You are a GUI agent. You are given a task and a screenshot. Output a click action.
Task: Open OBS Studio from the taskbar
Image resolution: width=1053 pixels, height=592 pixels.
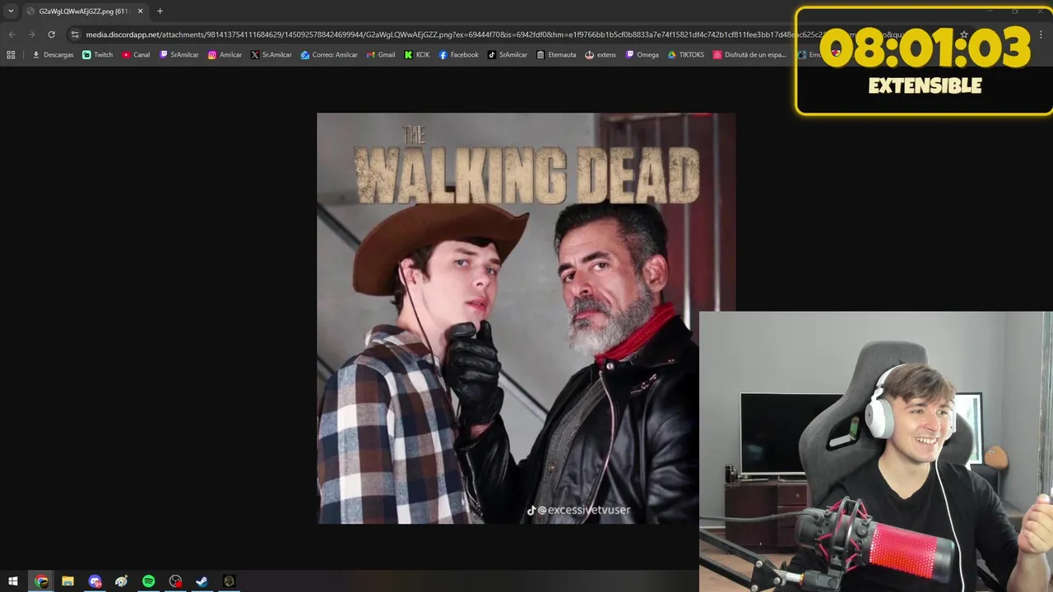175,581
